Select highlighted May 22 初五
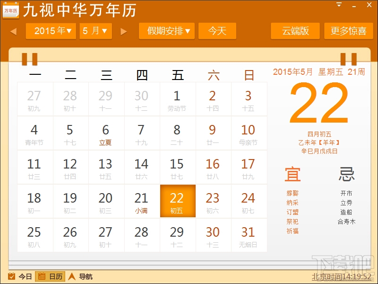 [178, 202]
